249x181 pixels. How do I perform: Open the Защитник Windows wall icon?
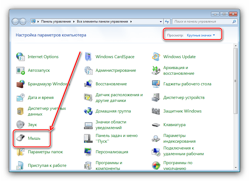pos(156,111)
